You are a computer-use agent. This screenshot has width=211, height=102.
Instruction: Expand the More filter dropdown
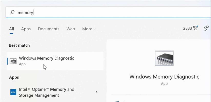click(x=89, y=29)
